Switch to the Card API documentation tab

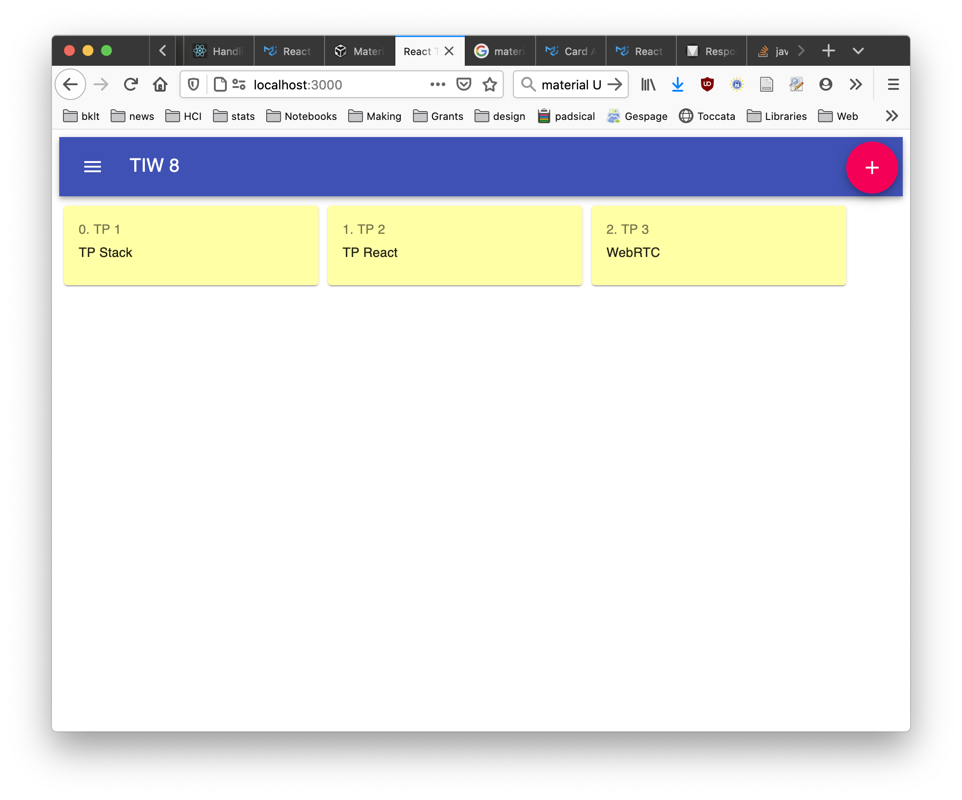[x=570, y=51]
